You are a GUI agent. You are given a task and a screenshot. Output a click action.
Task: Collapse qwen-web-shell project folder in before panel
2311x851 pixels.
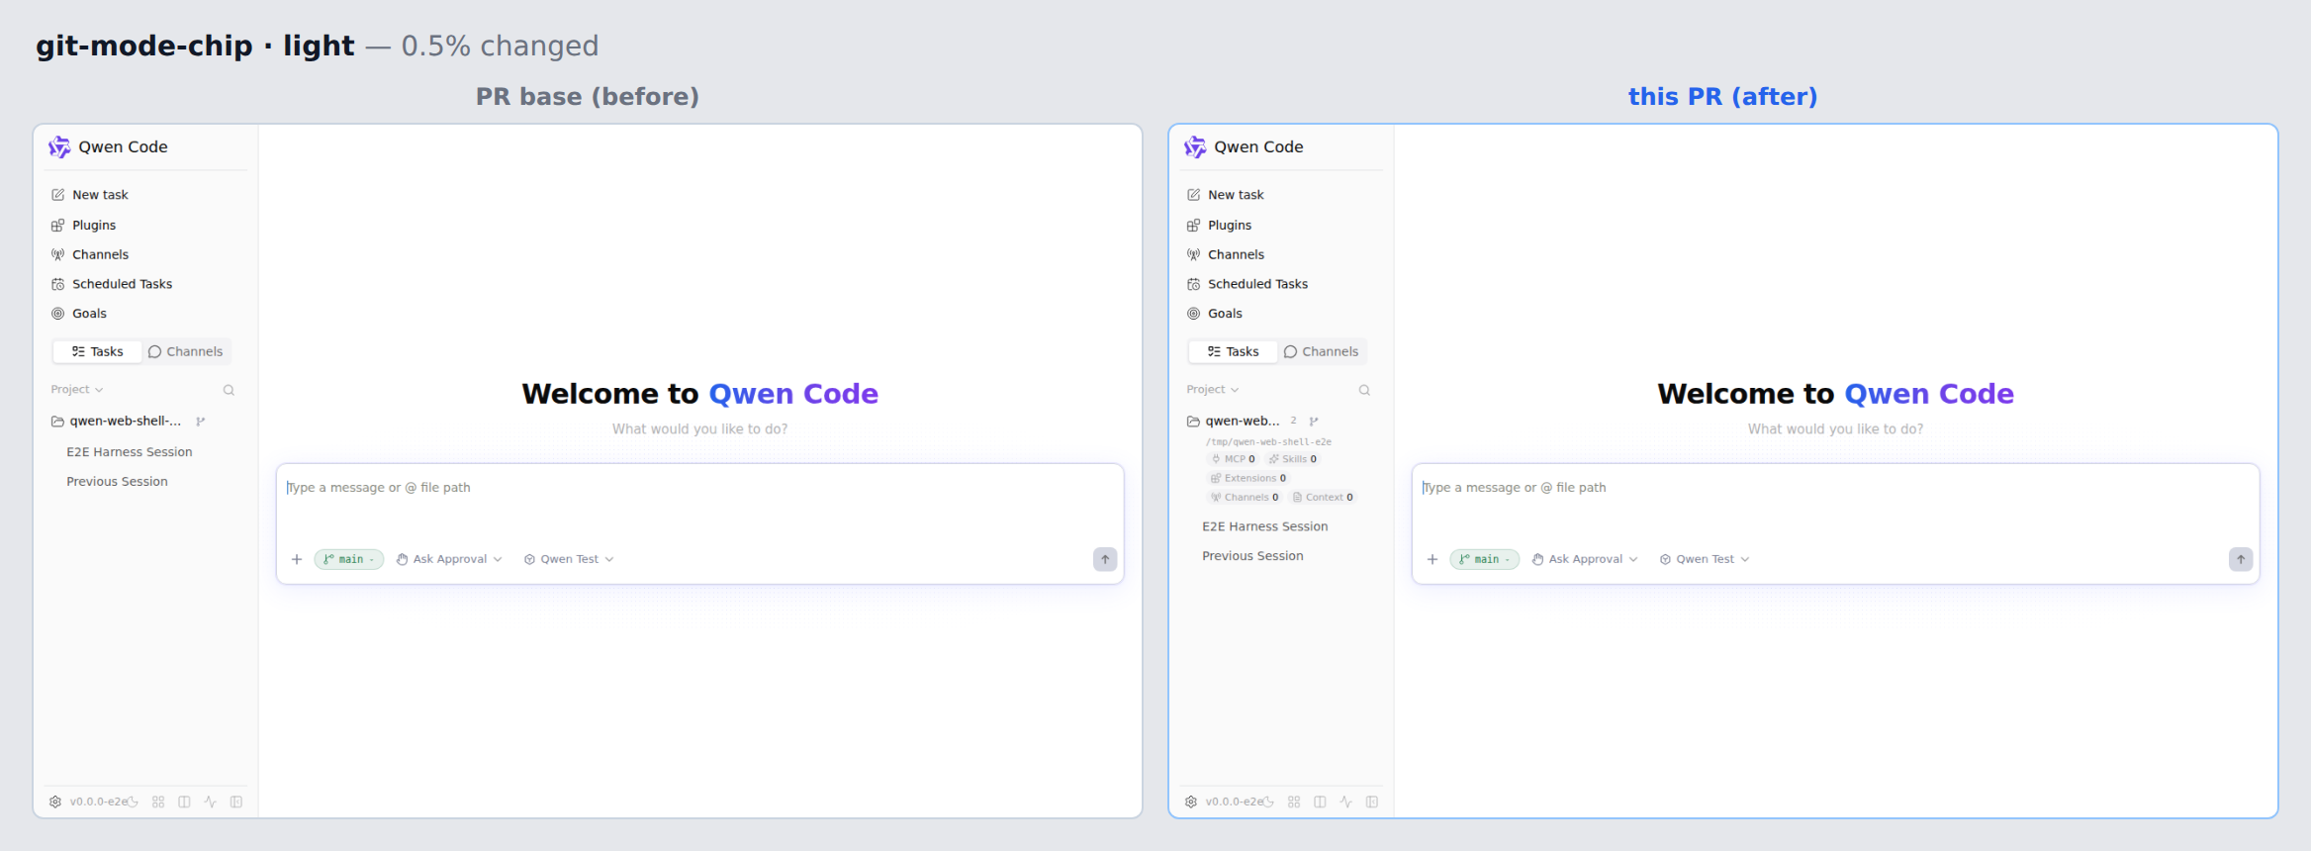[x=117, y=422]
